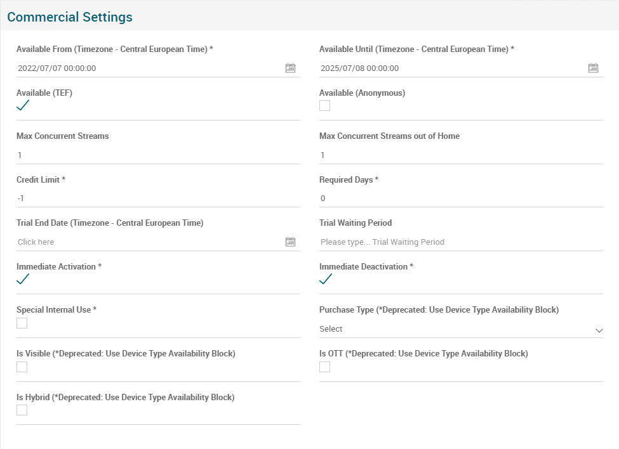Enable the Is Visible checkbox
Screen dimensions: 619x449
[x=22, y=367]
